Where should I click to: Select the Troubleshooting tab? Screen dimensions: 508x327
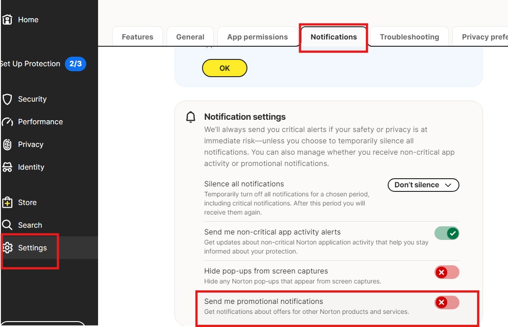pos(409,37)
